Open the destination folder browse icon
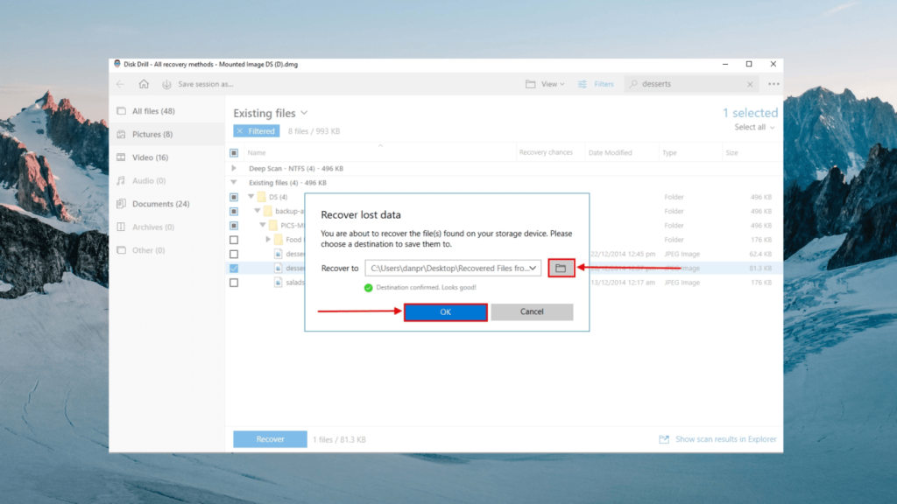897x504 pixels. click(561, 268)
